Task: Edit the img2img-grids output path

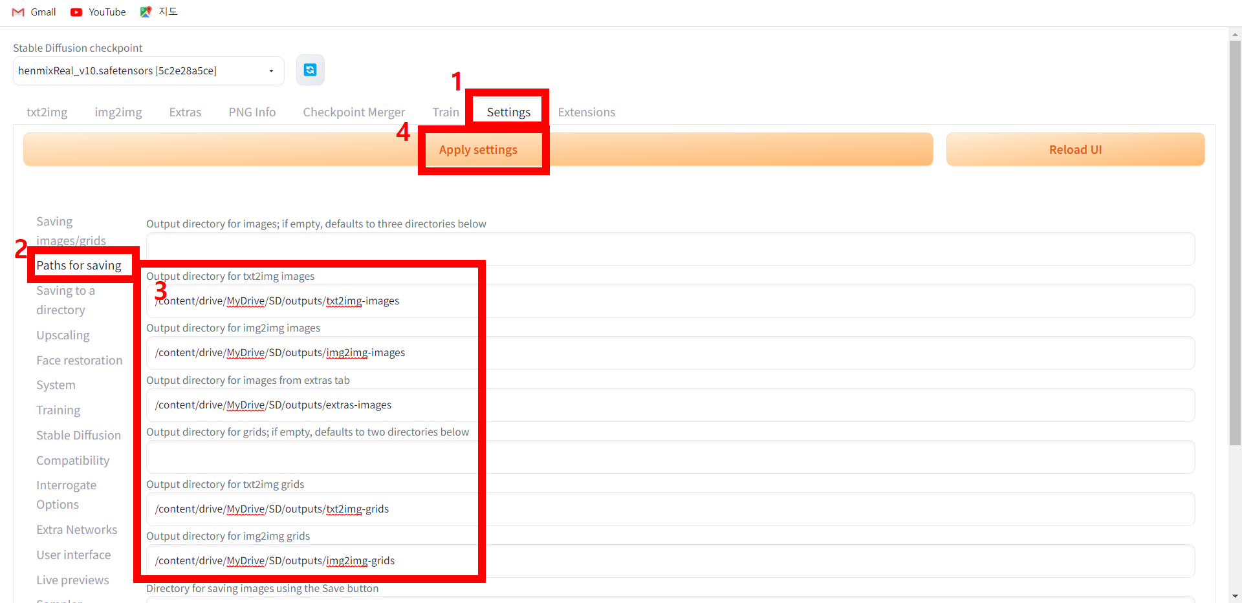Action: [x=670, y=561]
